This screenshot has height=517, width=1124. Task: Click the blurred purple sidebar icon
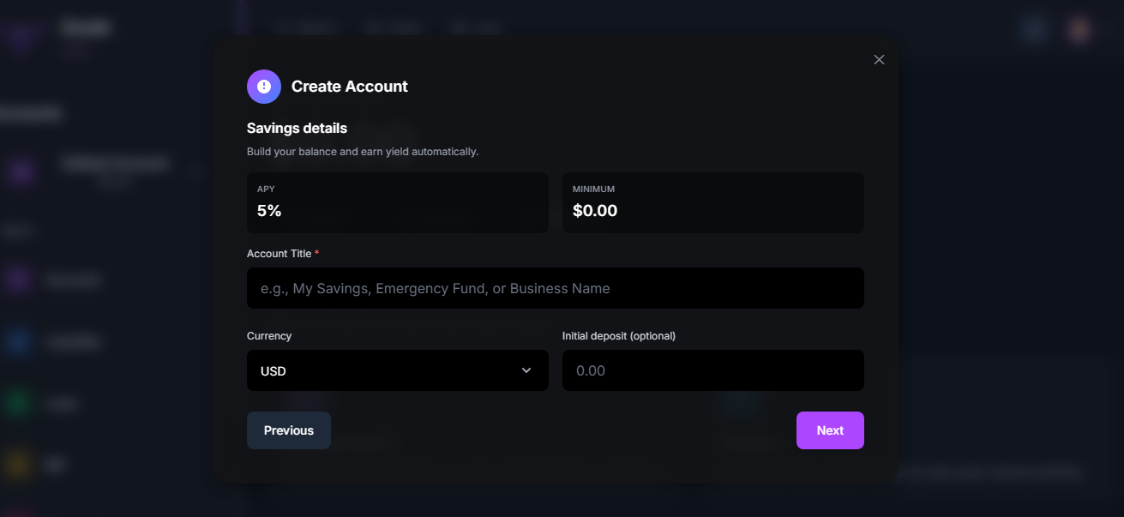(x=19, y=280)
